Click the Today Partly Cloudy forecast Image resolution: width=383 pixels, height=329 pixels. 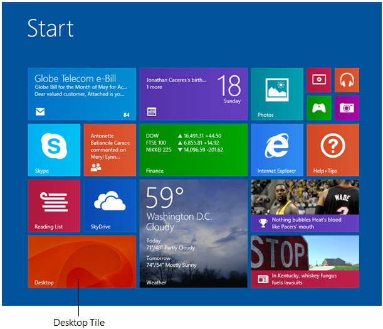[171, 244]
